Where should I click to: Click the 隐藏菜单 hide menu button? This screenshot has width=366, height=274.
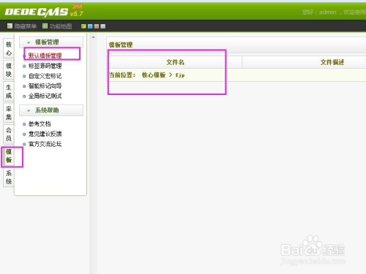(x=22, y=26)
